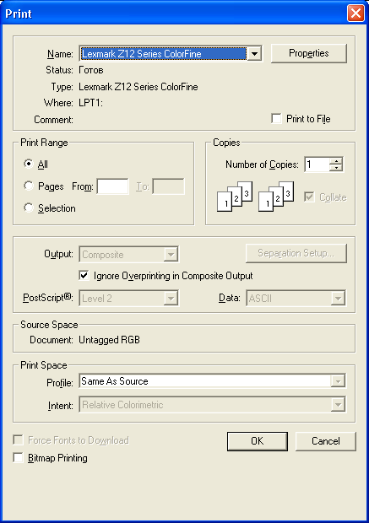
Task: Select the Selection print range option
Action: click(x=29, y=208)
